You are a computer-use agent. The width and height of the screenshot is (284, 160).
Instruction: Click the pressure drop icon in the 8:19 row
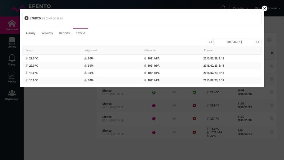145,80
